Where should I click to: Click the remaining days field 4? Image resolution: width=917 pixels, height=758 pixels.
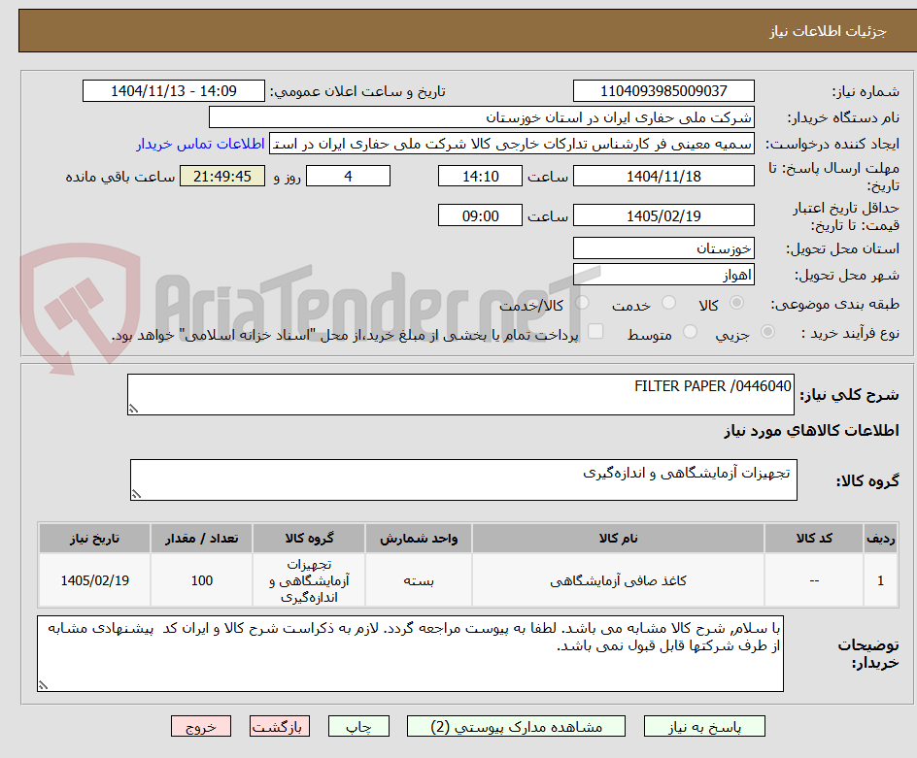pyautogui.click(x=348, y=176)
